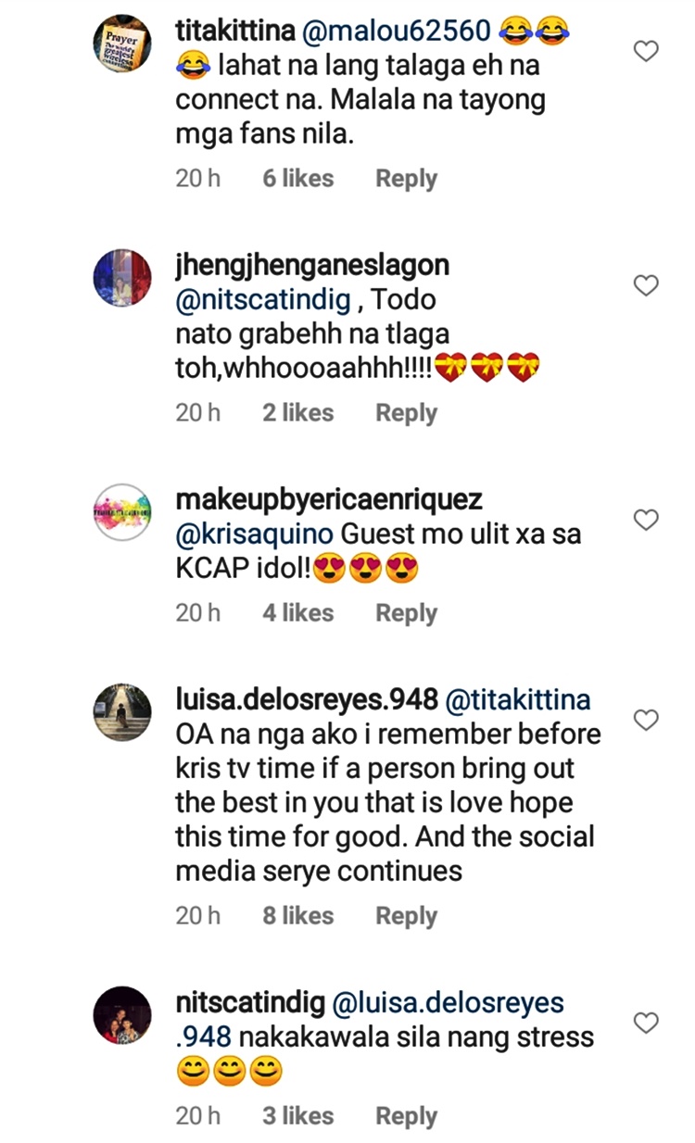Open jhengjhenganeslagon's profile avatar
The image size is (695, 1143).
click(x=122, y=278)
